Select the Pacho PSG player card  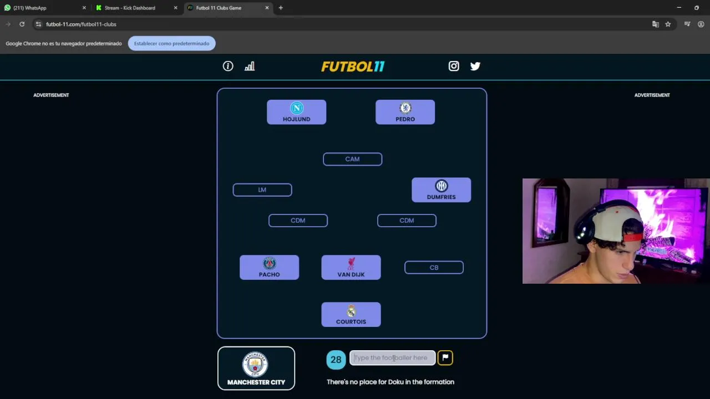[x=269, y=268]
